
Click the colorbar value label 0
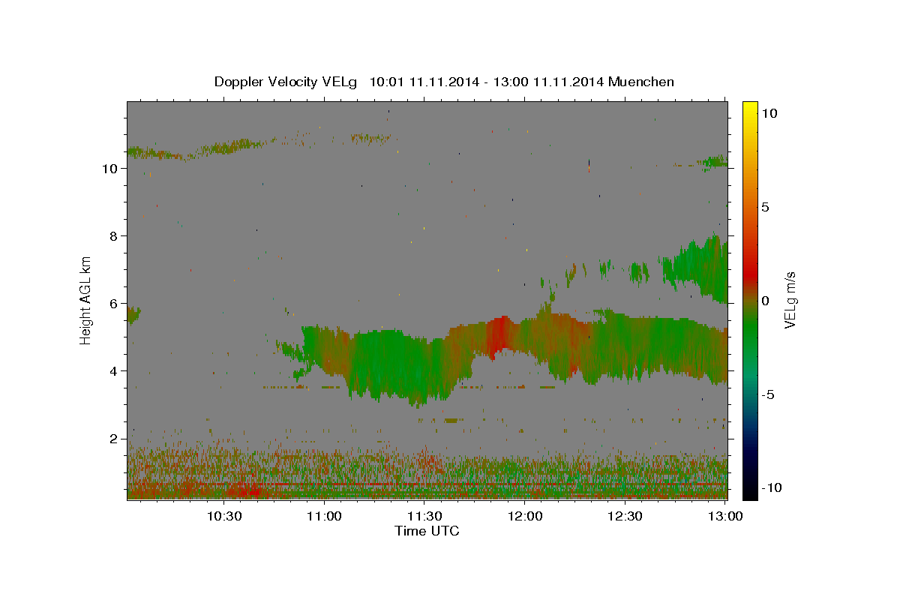pyautogui.click(x=765, y=301)
